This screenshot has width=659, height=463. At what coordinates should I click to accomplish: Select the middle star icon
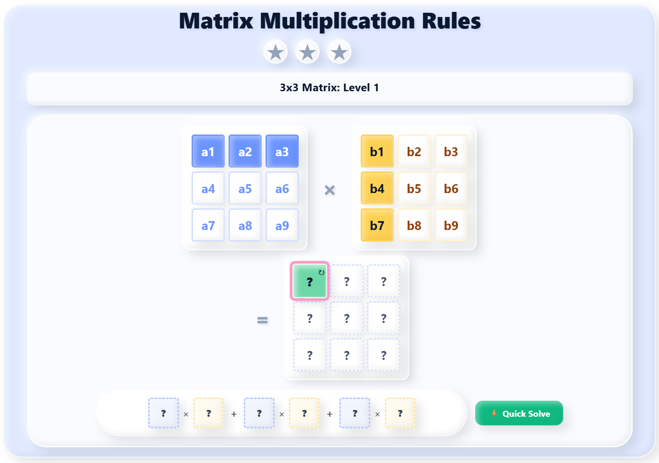tap(307, 51)
